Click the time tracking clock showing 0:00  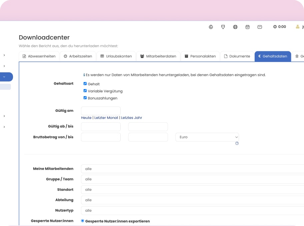(279, 27)
